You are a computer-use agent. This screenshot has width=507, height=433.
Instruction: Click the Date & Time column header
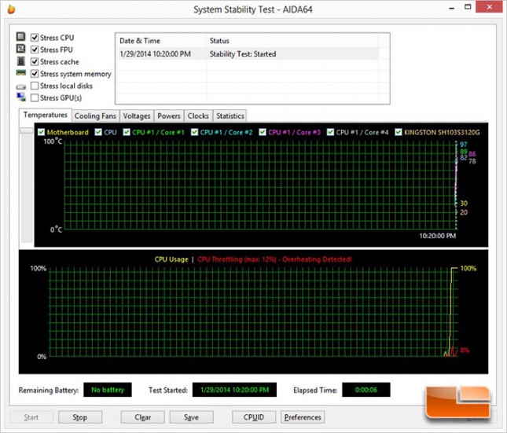[161, 41]
